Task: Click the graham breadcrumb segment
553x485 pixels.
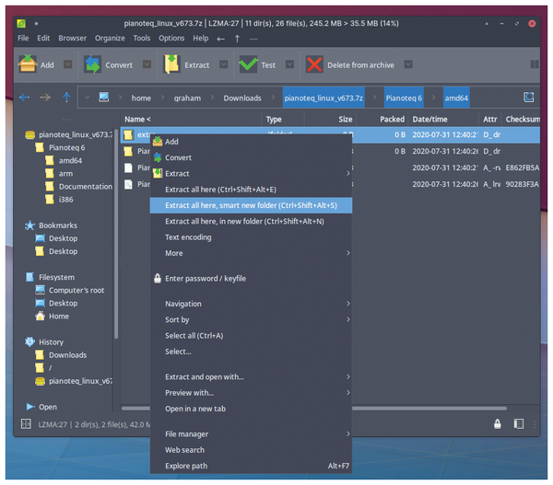Action: tap(187, 98)
